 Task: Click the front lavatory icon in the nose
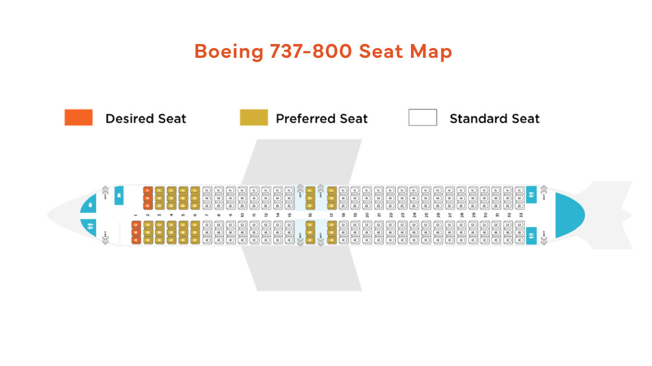(90, 227)
